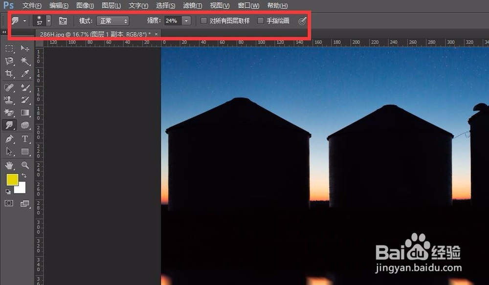Viewport: 489px width, 285px height.
Task: Open the 编辑(E) menu
Action: pyautogui.click(x=59, y=5)
